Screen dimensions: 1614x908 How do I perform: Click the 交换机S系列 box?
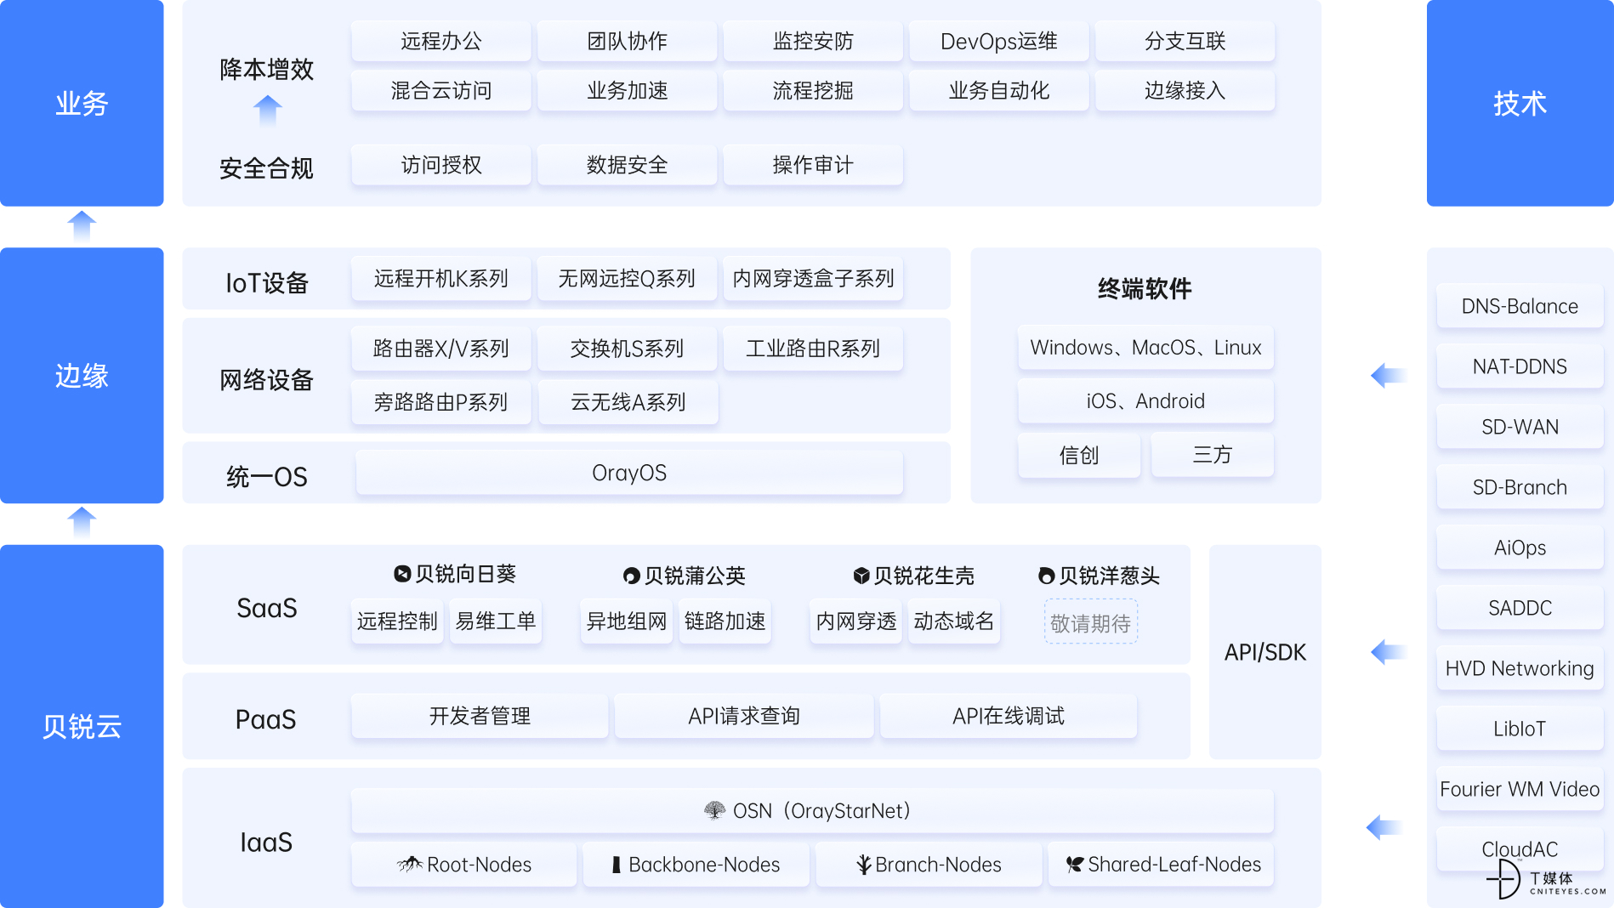point(628,349)
